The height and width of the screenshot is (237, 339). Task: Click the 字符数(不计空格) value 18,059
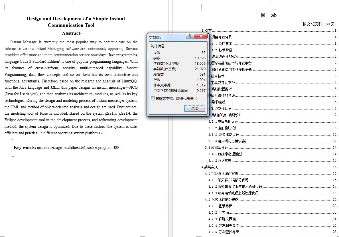200,63
